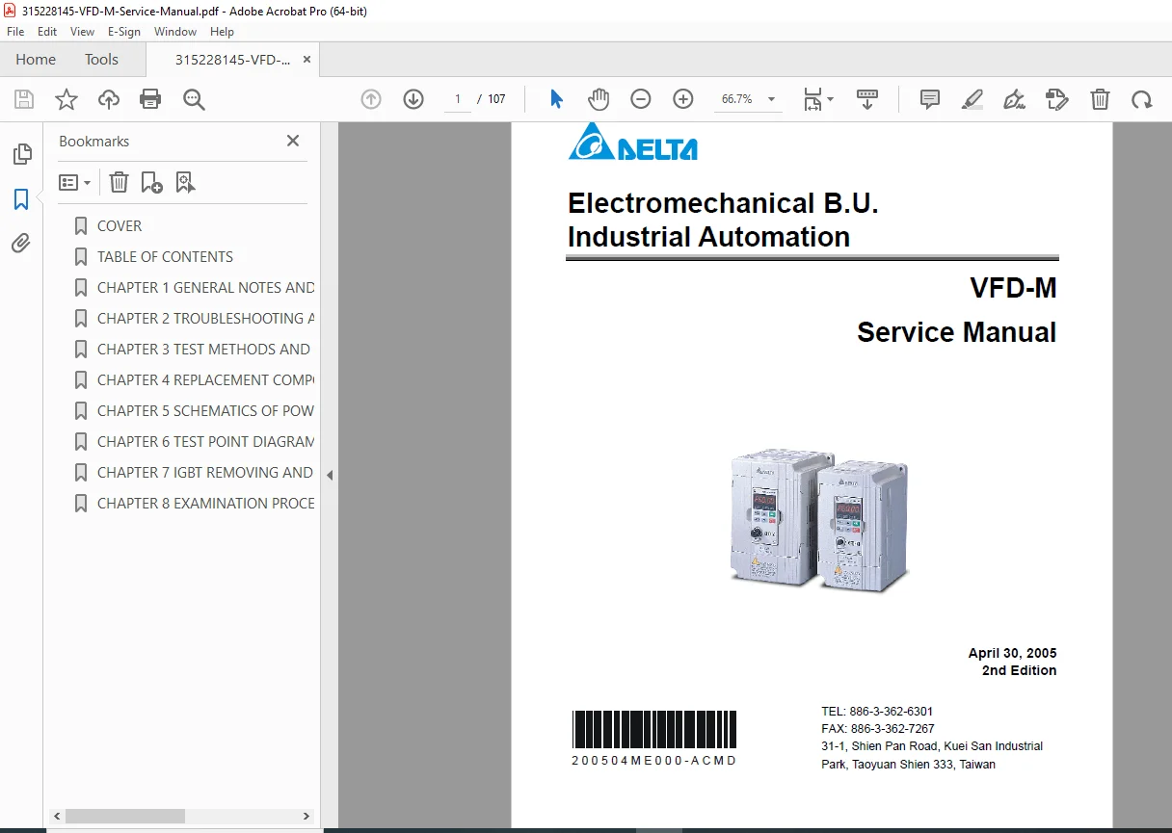Click the 'April 30, 2005' date text
The image size is (1172, 833).
click(1012, 653)
